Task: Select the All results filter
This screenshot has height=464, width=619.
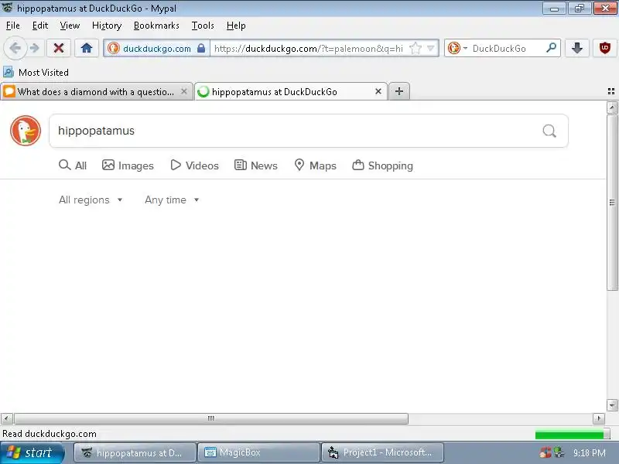Action: tap(73, 165)
